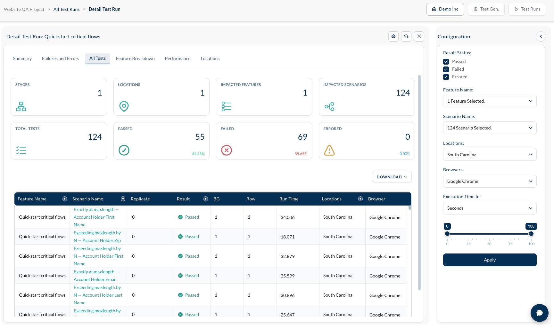The image size is (554, 327).
Task: Click the Locations column filter icon
Action: point(360,199)
